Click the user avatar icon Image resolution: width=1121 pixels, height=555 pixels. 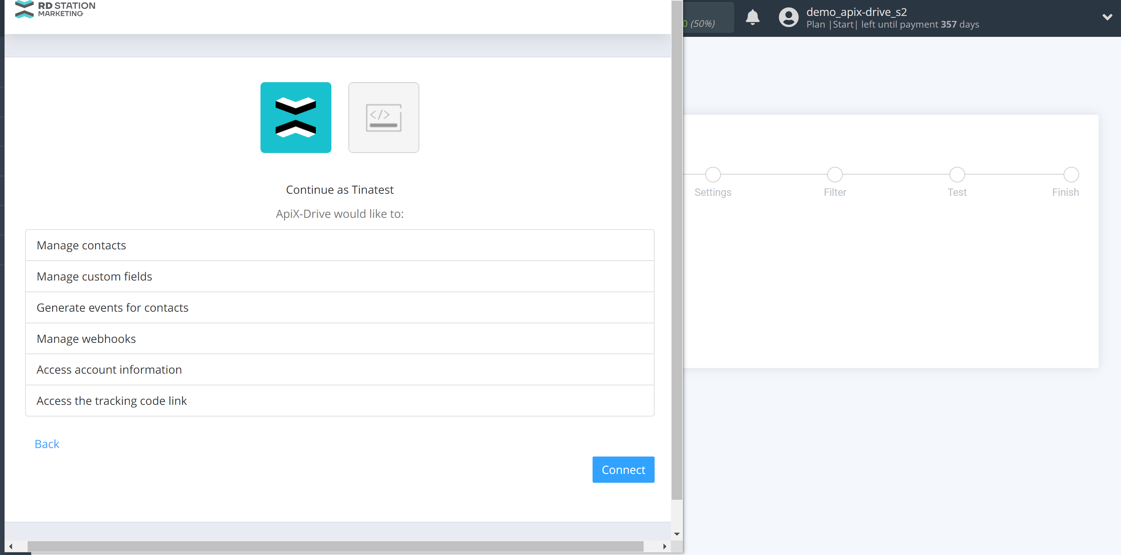(788, 18)
